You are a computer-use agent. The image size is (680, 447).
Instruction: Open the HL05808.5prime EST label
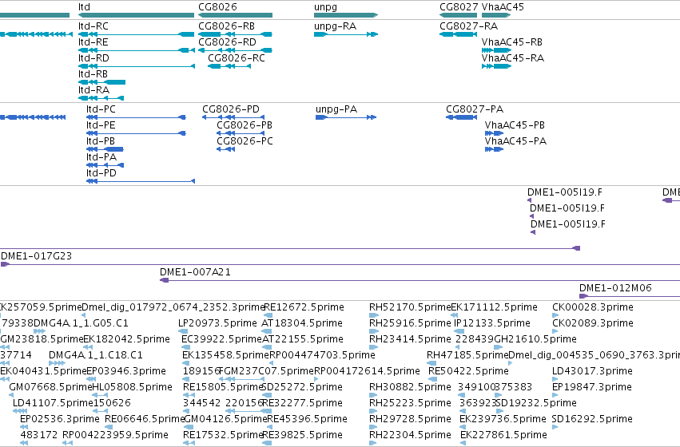(133, 387)
